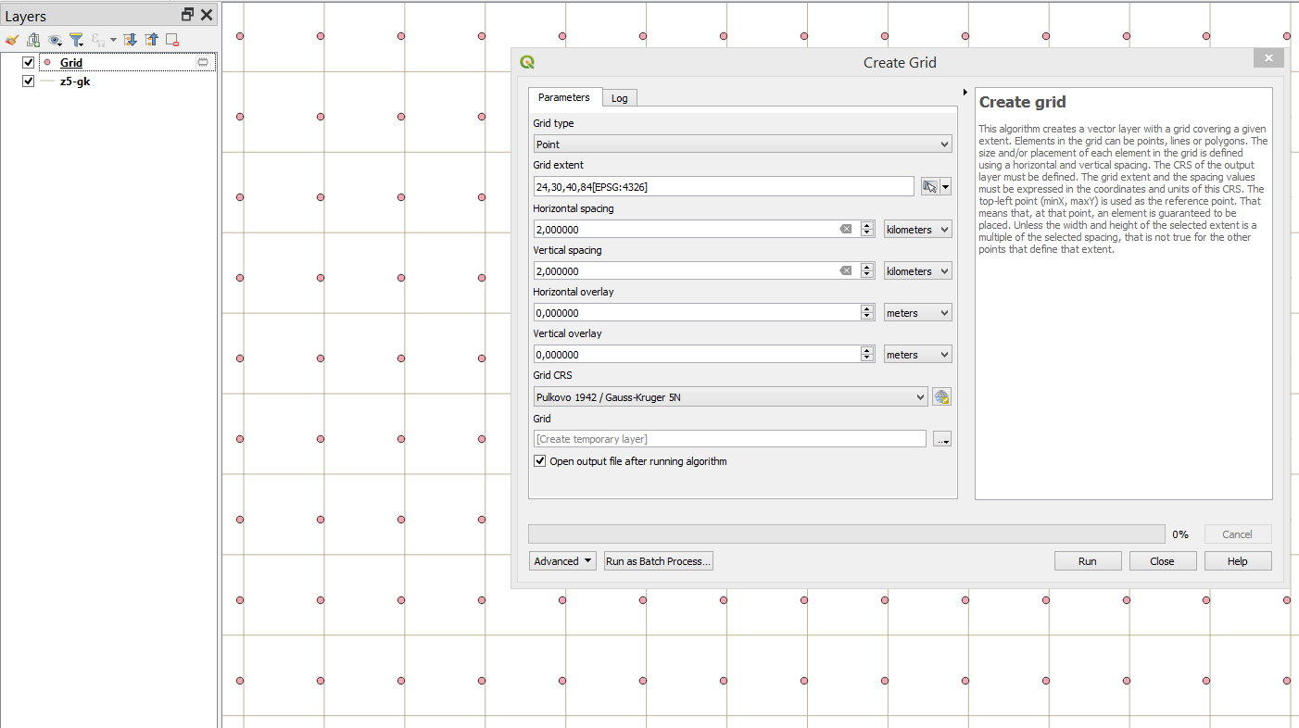This screenshot has width=1299, height=728.
Task: Click the Filter Legend funnel icon
Action: tap(76, 40)
